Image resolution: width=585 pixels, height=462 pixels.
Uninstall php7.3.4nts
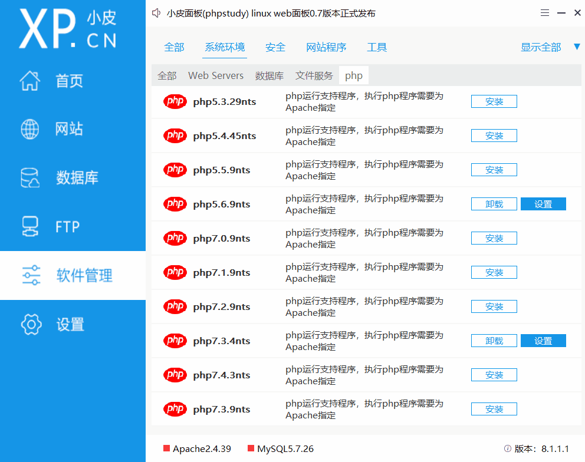point(494,341)
